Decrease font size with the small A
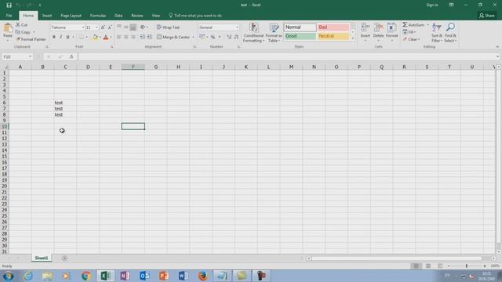This screenshot has height=282, width=502. [x=110, y=27]
